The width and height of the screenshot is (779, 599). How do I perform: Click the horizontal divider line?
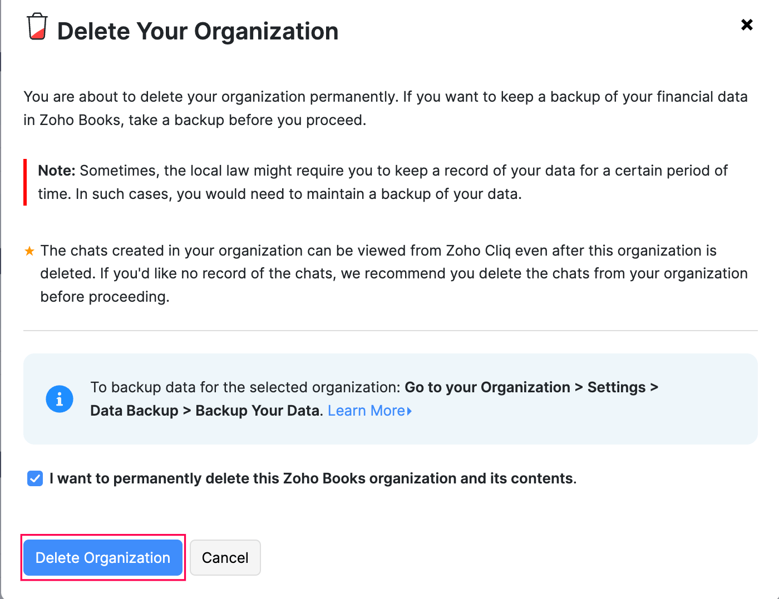[390, 331]
